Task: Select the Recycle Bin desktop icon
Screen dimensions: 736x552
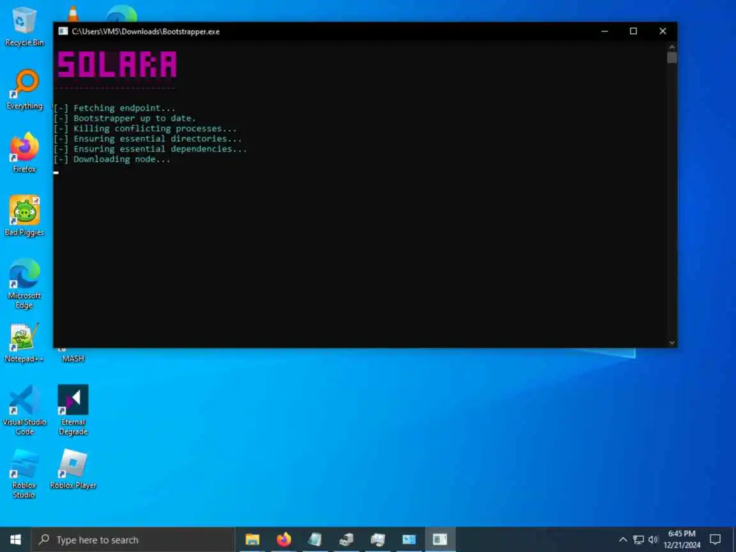Action: coord(24,27)
